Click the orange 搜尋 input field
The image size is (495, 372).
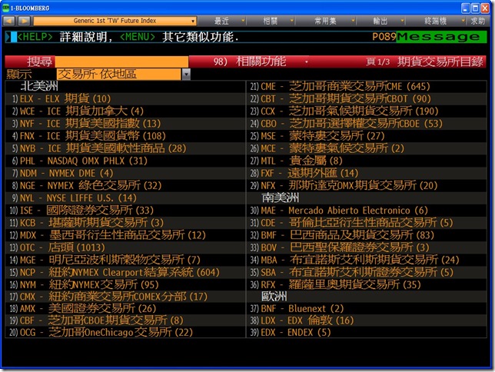[x=121, y=61]
